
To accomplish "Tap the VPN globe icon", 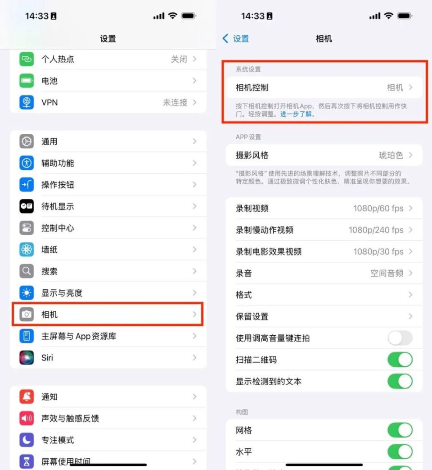I will (27, 102).
